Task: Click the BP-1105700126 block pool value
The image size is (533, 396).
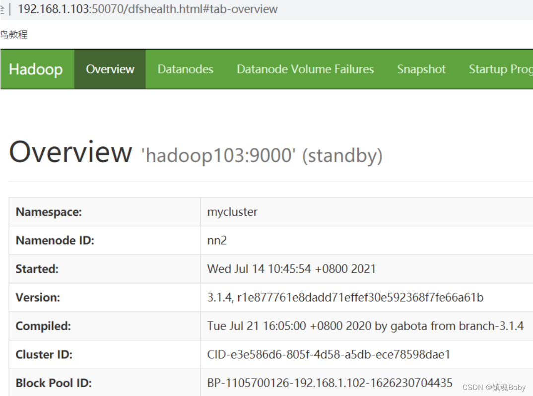Action: coord(330,383)
